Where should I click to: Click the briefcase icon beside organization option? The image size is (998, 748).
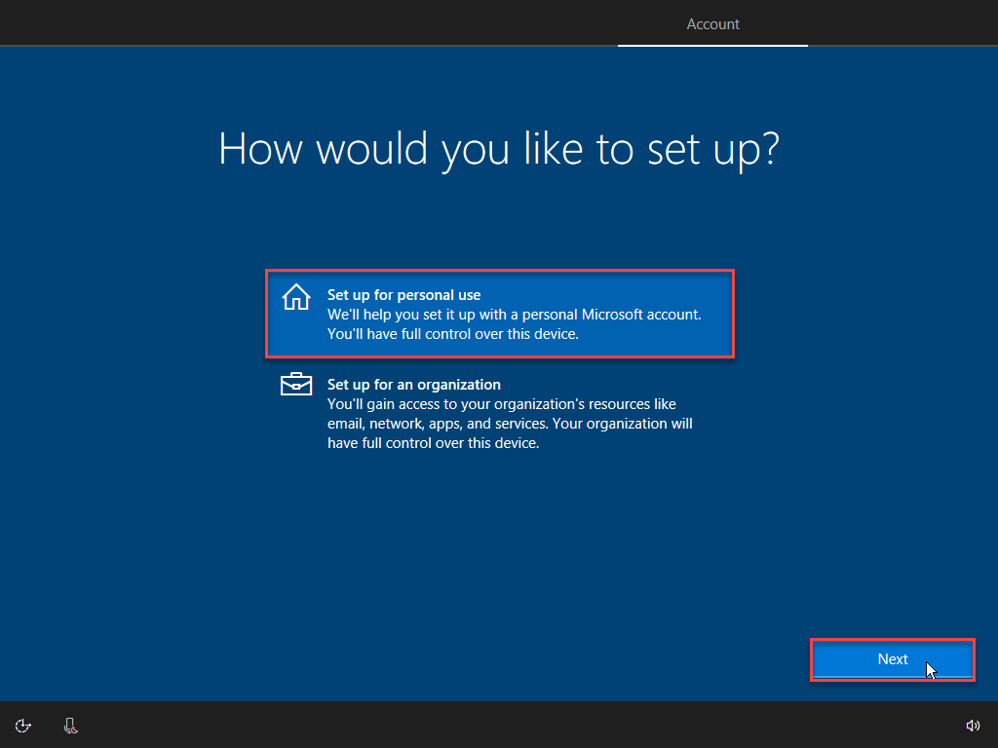(295, 385)
